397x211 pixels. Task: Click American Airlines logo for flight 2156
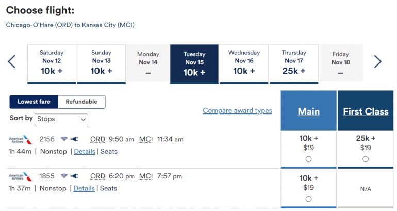[20, 139]
